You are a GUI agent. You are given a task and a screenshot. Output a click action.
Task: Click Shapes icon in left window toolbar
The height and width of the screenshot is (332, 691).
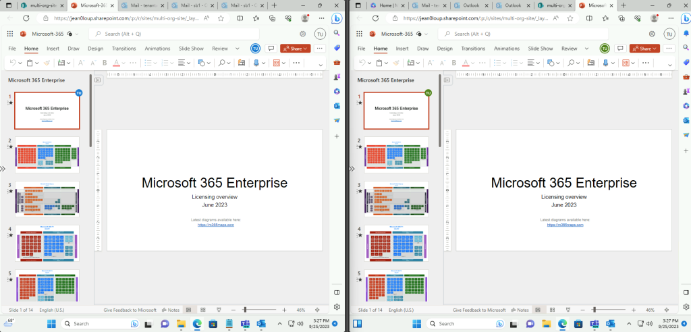tap(201, 63)
